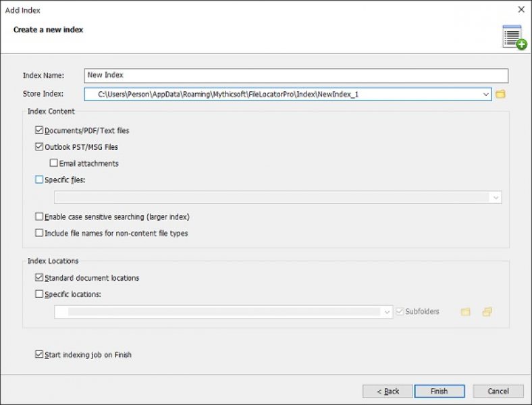Click the multiple folders icon in Index Locations

[x=487, y=312]
